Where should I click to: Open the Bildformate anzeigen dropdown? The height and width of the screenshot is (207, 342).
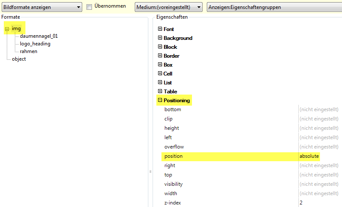pyautogui.click(x=42, y=7)
